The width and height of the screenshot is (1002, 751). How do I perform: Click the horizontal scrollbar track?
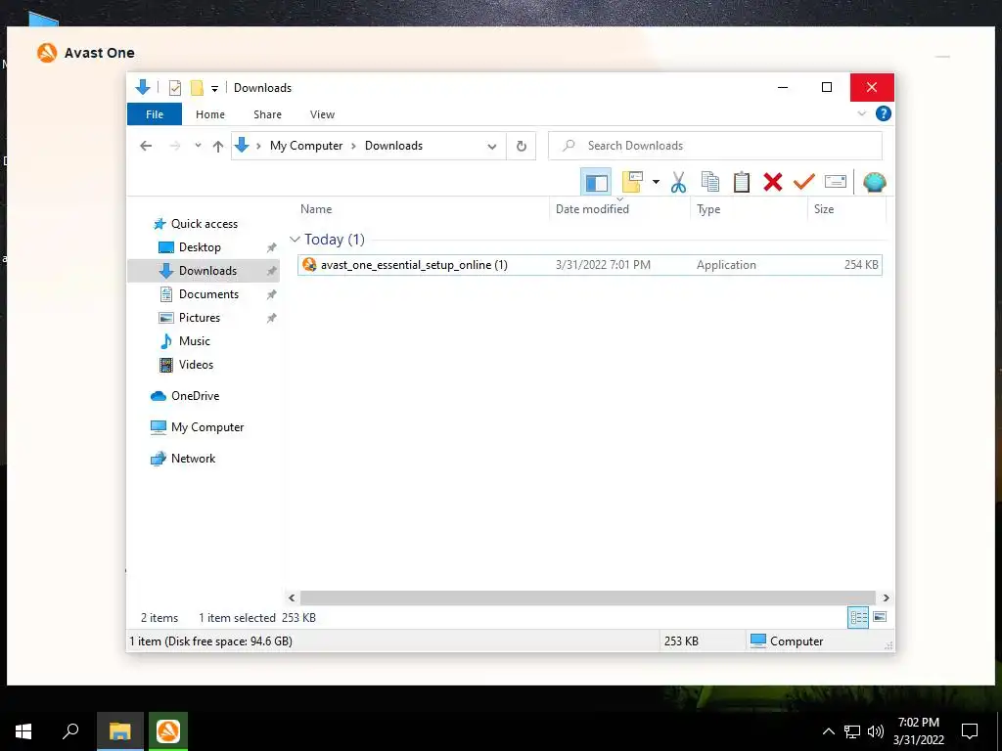(x=588, y=597)
